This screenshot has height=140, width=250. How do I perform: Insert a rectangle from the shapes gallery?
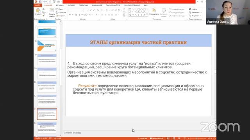pyautogui.click(x=139, y=9)
